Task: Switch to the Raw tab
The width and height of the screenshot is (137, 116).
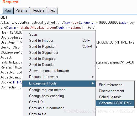Action: [x=8, y=10]
